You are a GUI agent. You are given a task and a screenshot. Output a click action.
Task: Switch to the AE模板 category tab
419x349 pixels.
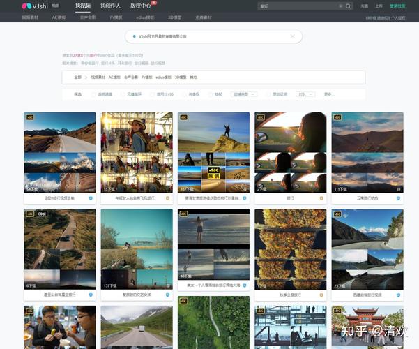60,17
